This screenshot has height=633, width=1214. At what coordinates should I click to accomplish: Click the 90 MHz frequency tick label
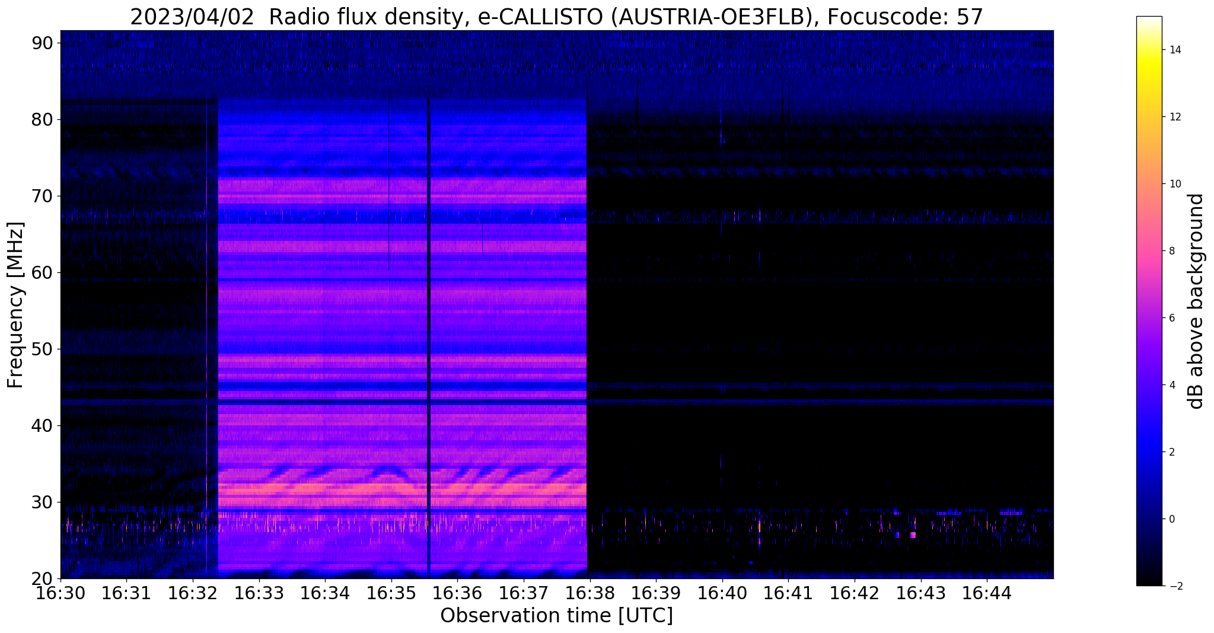(x=43, y=43)
